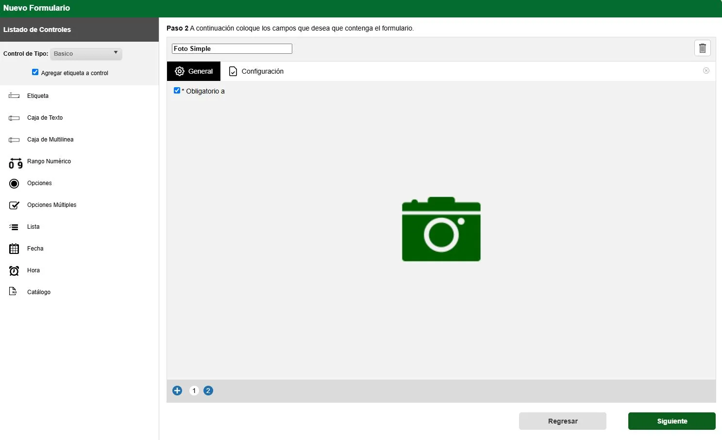Click the Fecha label
Screen dimensions: 722x440
[x=35, y=249]
